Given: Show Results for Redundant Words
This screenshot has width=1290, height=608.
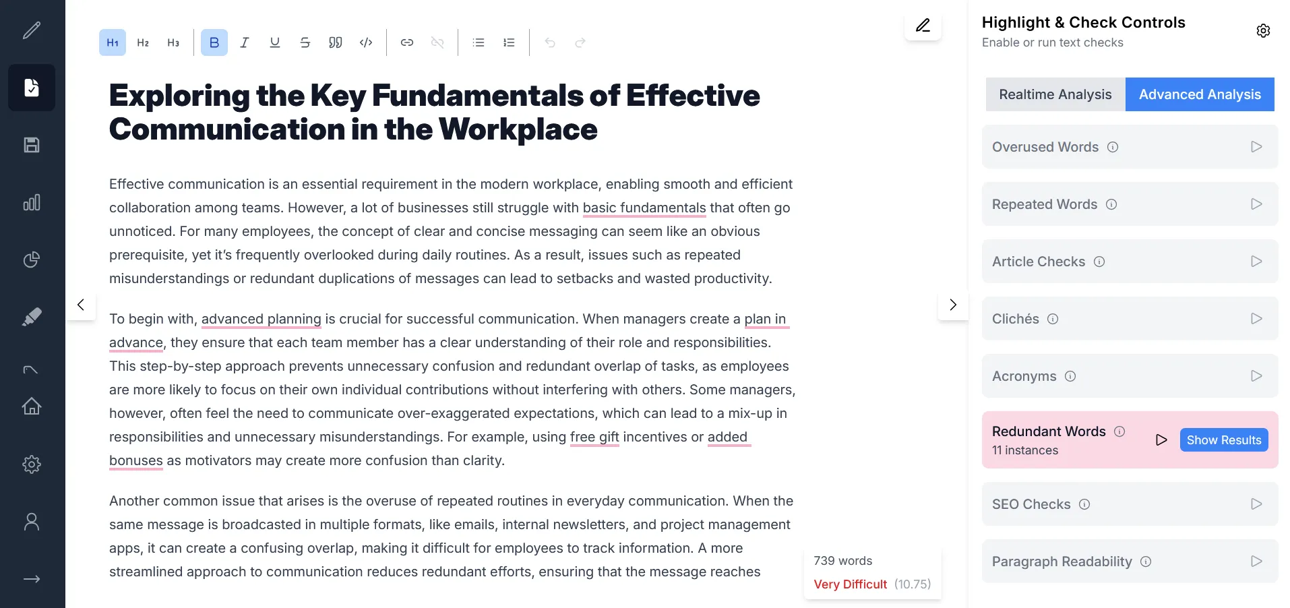Looking at the screenshot, I should pyautogui.click(x=1223, y=440).
